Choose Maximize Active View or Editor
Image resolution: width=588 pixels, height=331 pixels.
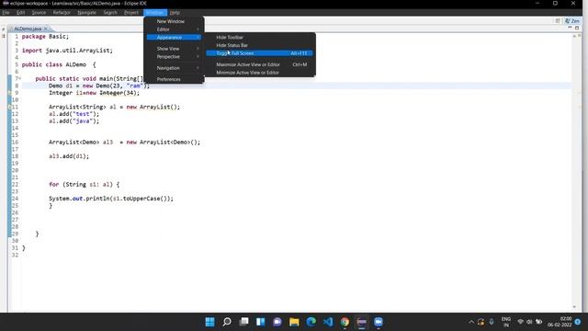pyautogui.click(x=259, y=64)
